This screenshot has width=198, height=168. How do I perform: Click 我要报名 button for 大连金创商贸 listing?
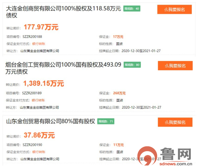[174, 9]
